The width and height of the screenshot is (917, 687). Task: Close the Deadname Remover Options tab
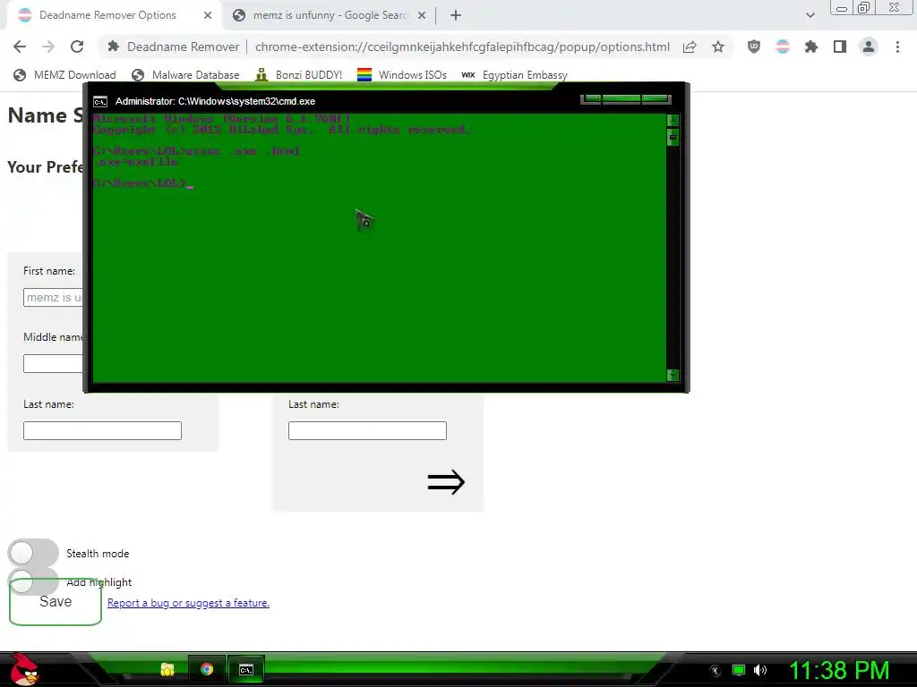(208, 15)
